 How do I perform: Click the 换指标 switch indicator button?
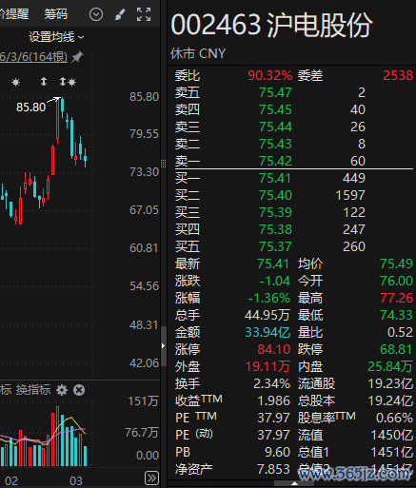point(33,390)
